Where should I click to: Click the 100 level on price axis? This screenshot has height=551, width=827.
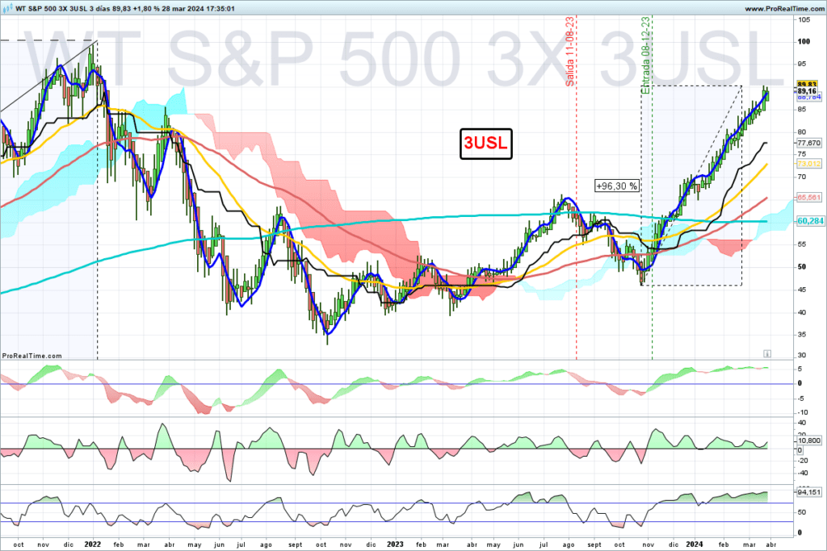click(804, 42)
